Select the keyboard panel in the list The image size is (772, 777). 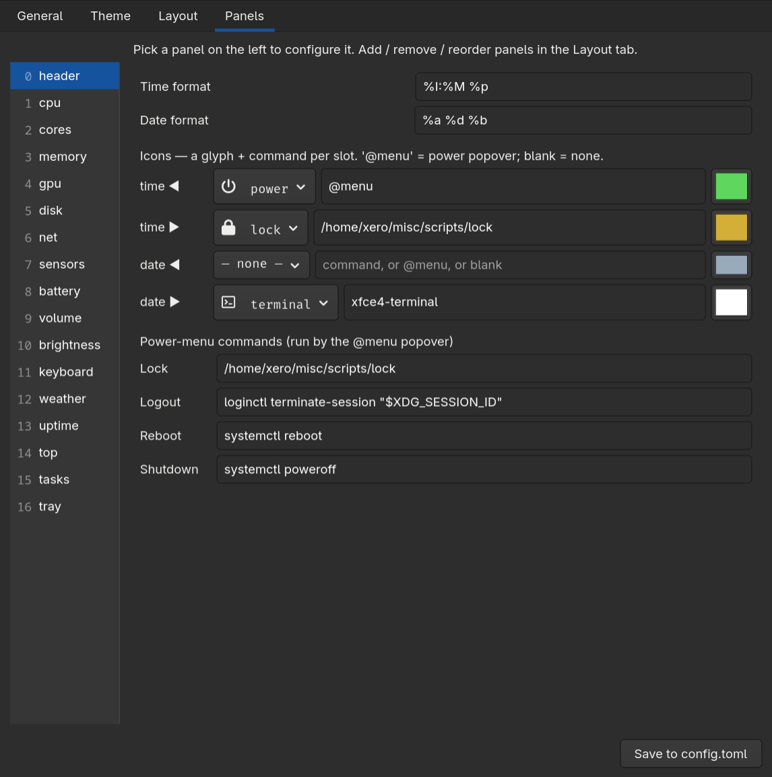click(65, 372)
